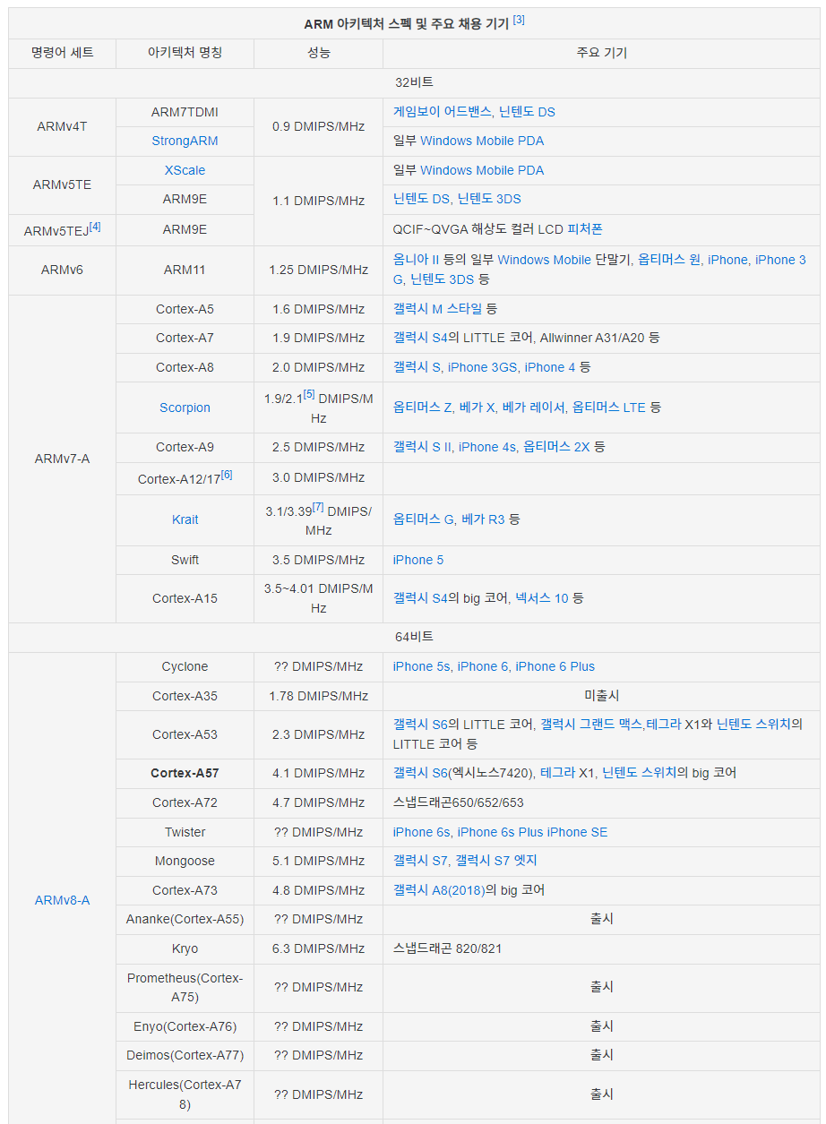Open the iPhone 5 link in the Swift row

[x=418, y=560]
